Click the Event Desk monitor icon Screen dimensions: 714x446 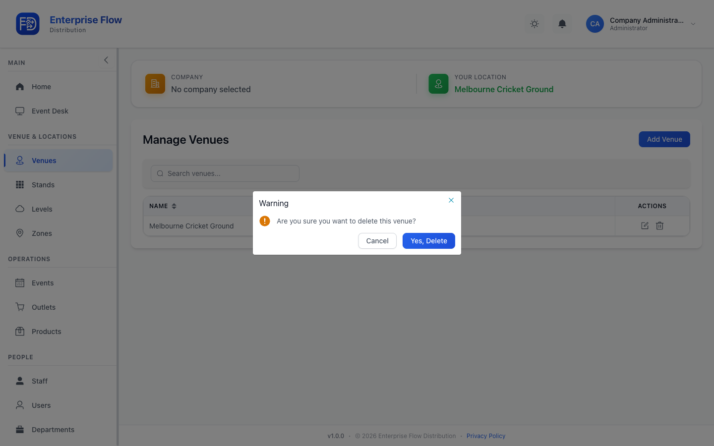click(x=20, y=111)
